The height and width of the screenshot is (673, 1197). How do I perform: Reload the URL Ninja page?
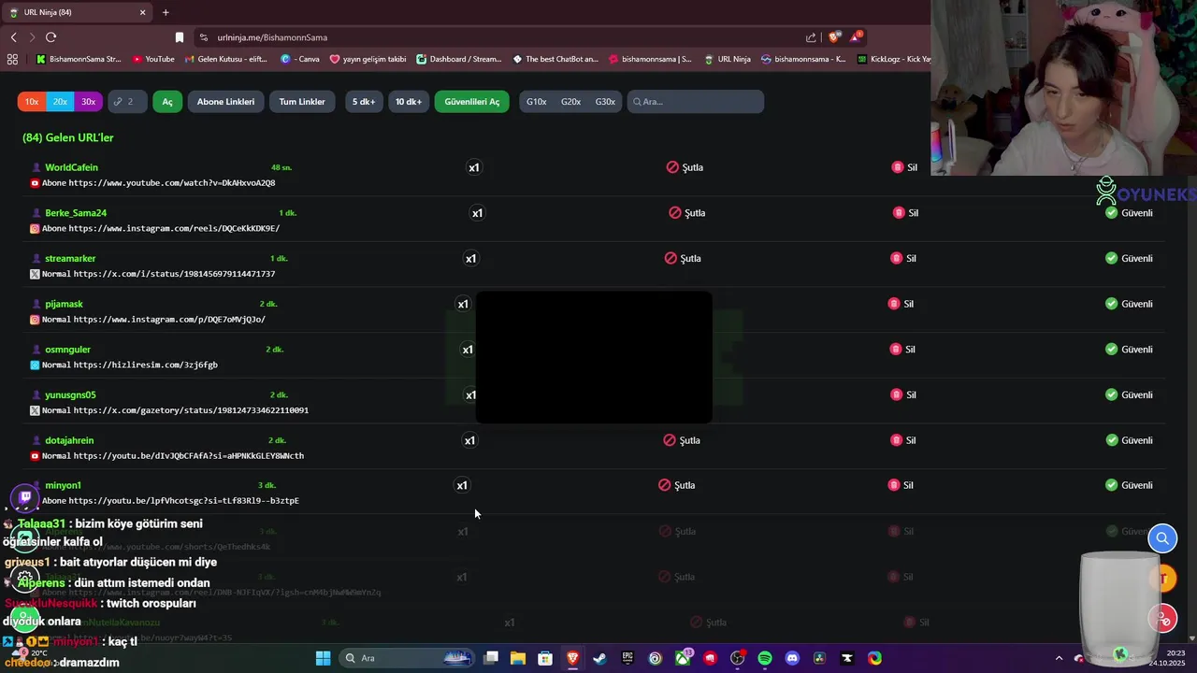pyautogui.click(x=50, y=37)
